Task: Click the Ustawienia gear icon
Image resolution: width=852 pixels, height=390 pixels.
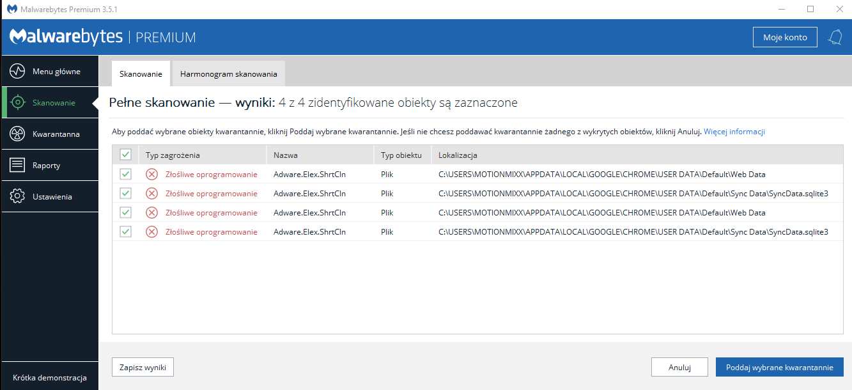Action: coord(17,196)
